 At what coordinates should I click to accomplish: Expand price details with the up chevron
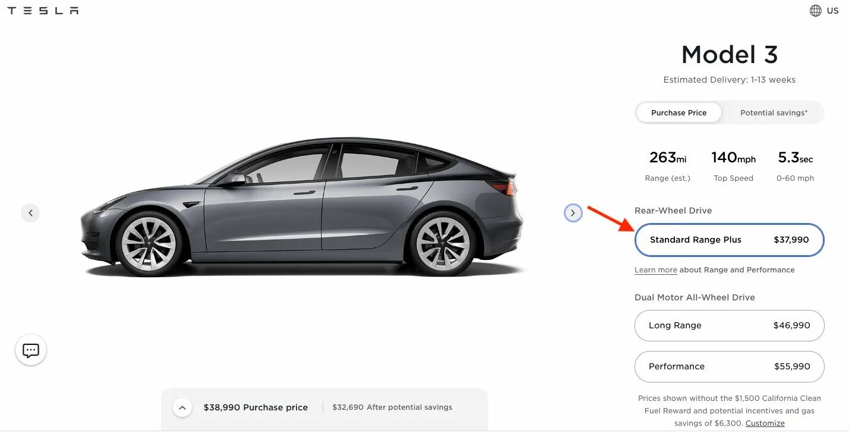182,407
